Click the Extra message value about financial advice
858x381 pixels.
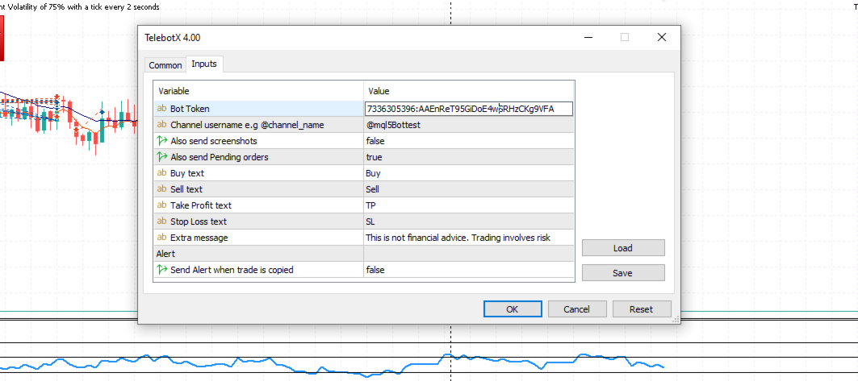[x=469, y=238]
